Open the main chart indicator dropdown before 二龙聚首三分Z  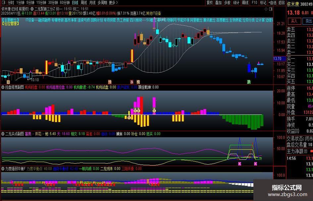(32, 9)
